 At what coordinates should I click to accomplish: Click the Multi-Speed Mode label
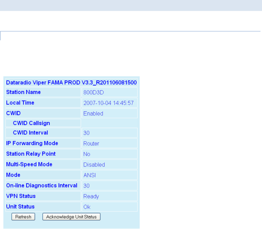tap(29, 164)
